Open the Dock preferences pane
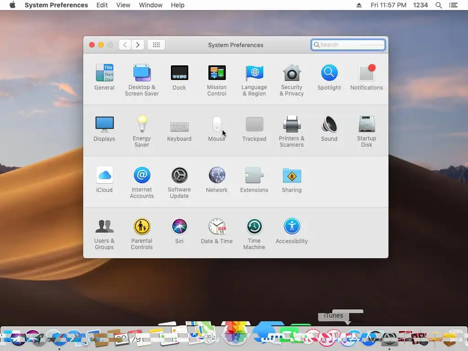Image resolution: width=468 pixels, height=351 pixels. (179, 77)
